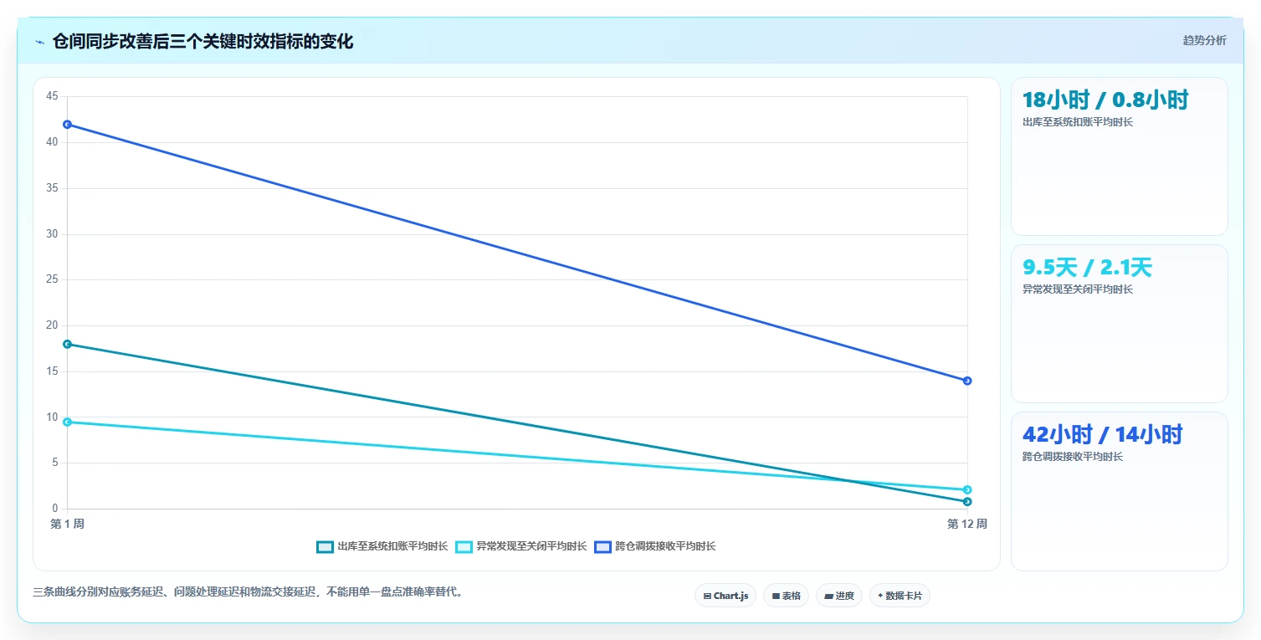The width and height of the screenshot is (1261, 640).
Task: Toggle the 出库至系统扣账平均时长 legend swatch
Action: (x=325, y=547)
